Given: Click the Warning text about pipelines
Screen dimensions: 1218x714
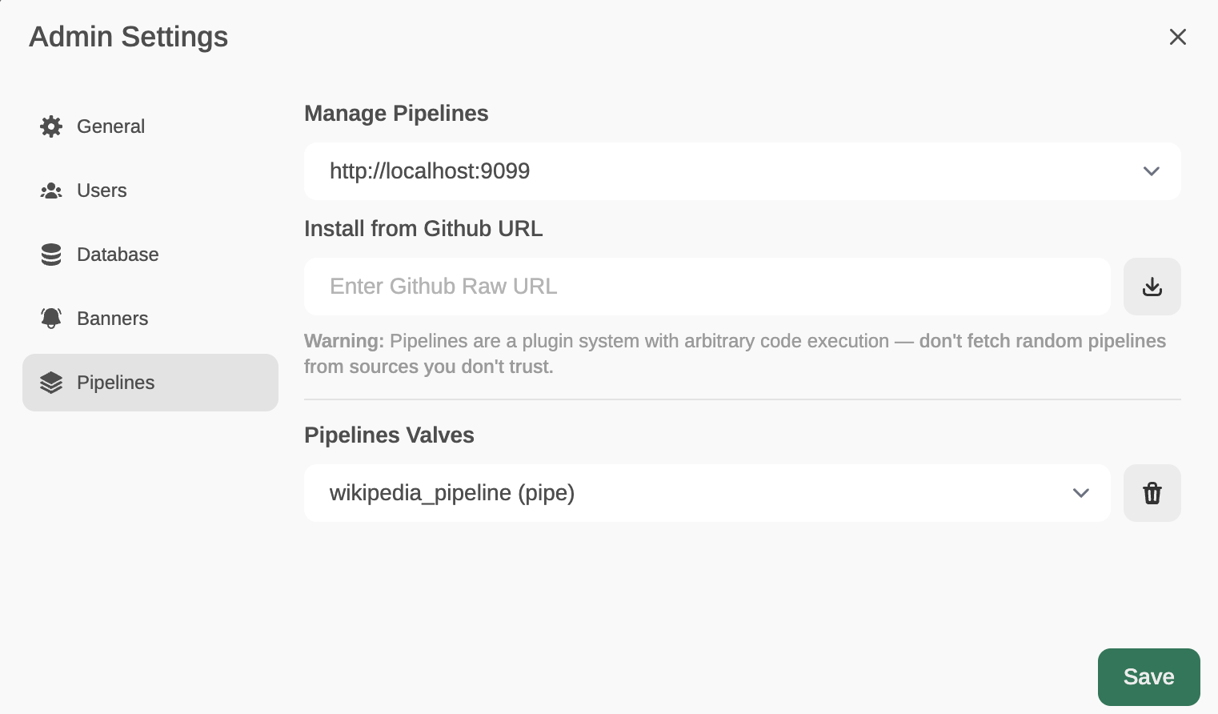Looking at the screenshot, I should (x=735, y=354).
